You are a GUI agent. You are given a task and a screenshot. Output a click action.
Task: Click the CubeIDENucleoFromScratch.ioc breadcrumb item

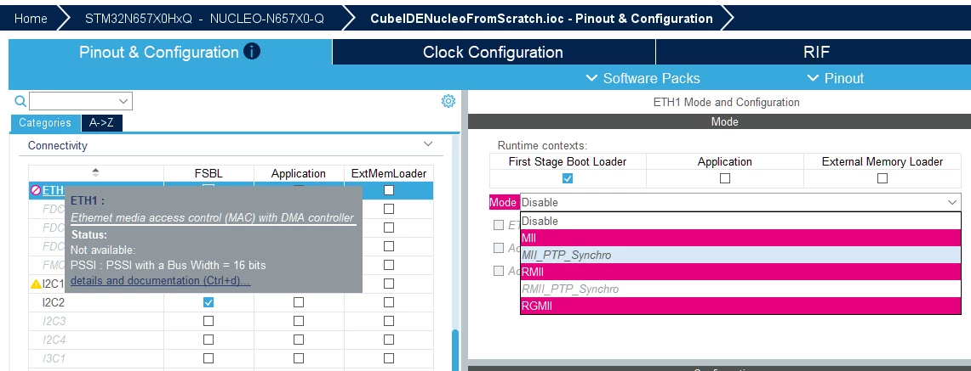[x=541, y=19]
